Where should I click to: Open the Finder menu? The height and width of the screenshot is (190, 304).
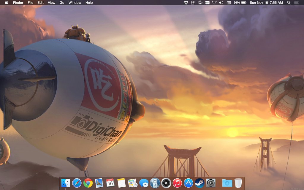tap(18, 2)
